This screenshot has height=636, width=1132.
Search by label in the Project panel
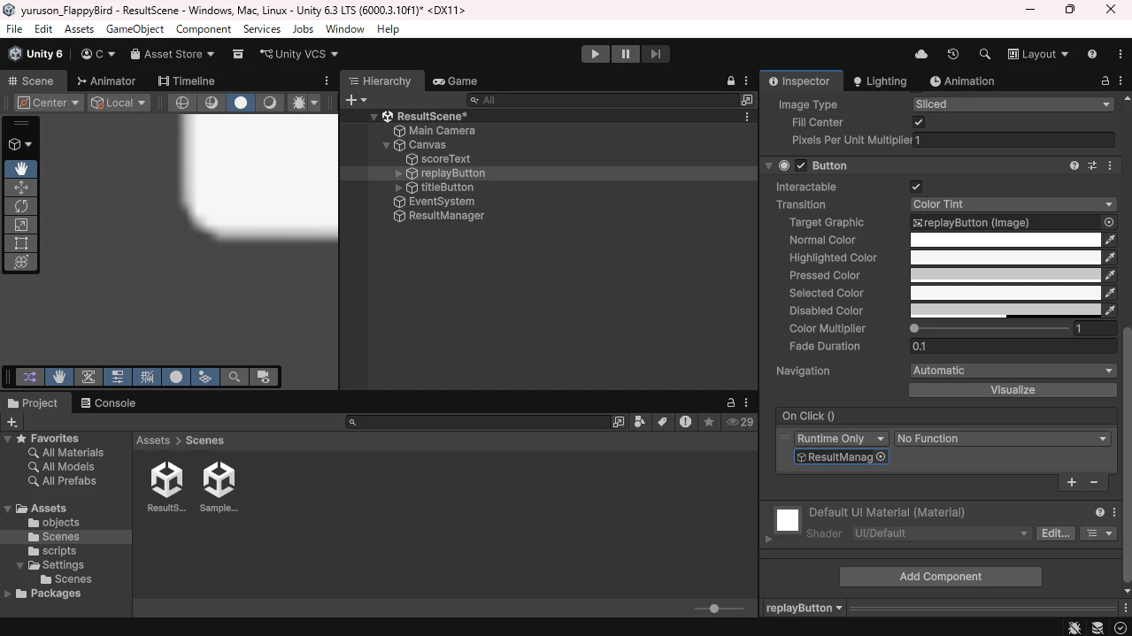[x=662, y=422]
